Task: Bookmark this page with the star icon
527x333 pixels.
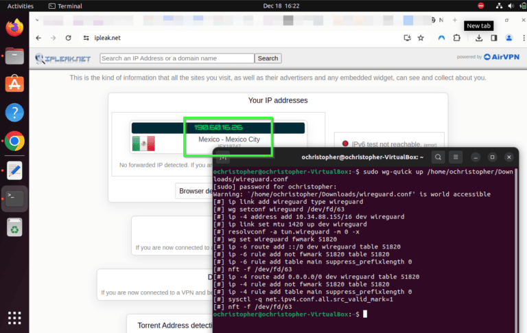Action: (421, 38)
